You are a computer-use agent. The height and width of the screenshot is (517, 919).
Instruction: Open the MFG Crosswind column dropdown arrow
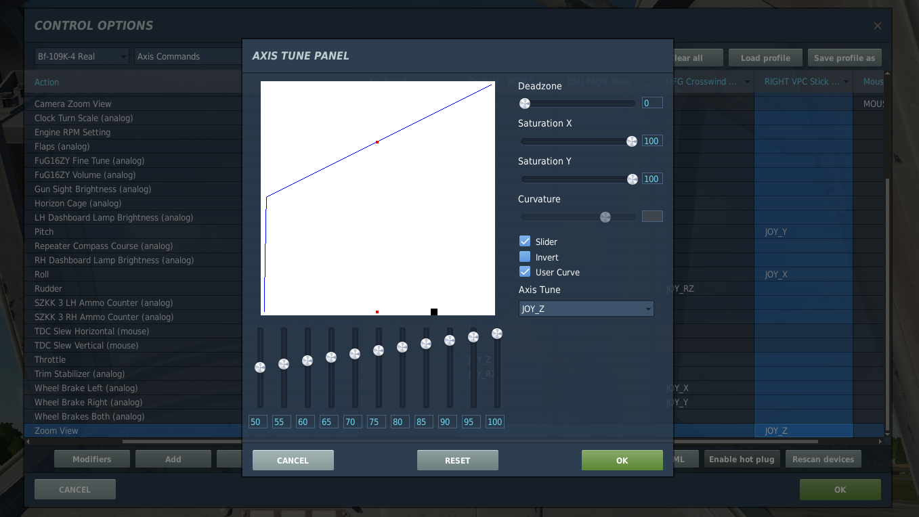(x=748, y=82)
